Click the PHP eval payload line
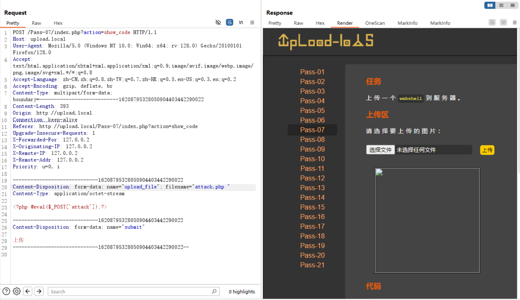This screenshot has width=520, height=300. tap(60, 207)
